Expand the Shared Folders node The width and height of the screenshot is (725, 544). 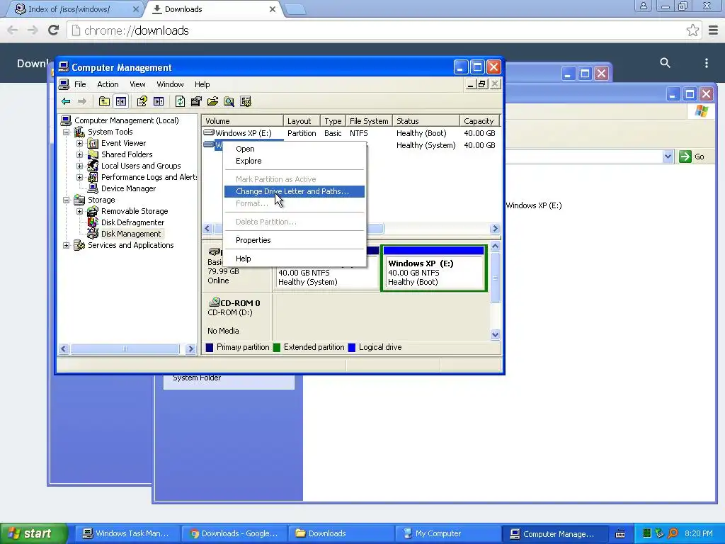coord(79,154)
